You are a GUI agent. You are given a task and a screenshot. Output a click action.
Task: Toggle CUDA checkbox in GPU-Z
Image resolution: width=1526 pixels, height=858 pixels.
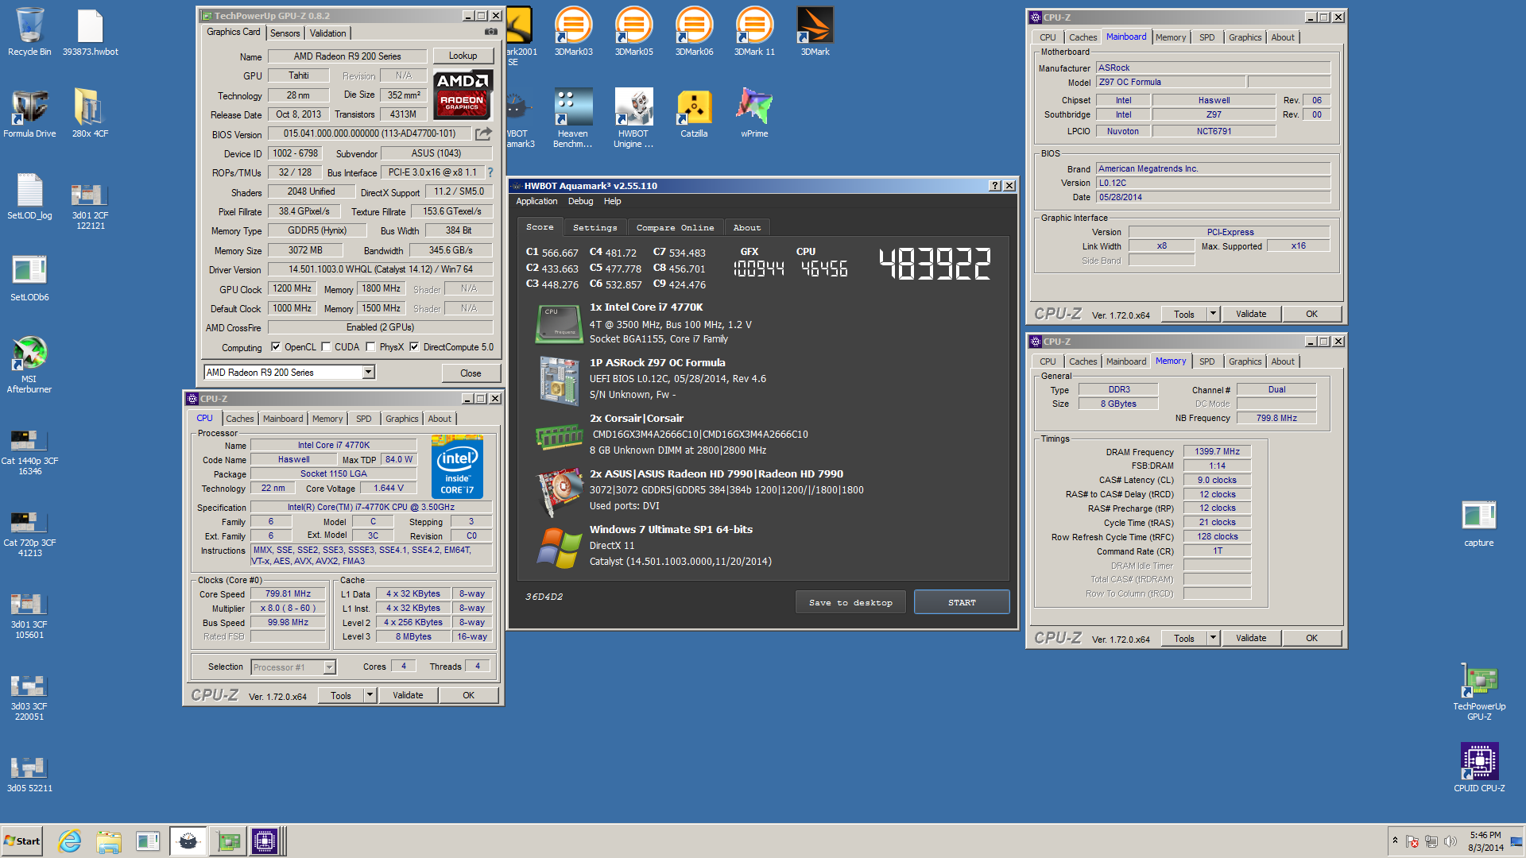coord(326,347)
